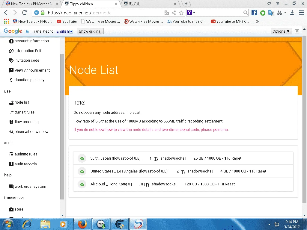Reload the page with the refresh icon
This screenshot has width=307, height=230.
pos(25,13)
